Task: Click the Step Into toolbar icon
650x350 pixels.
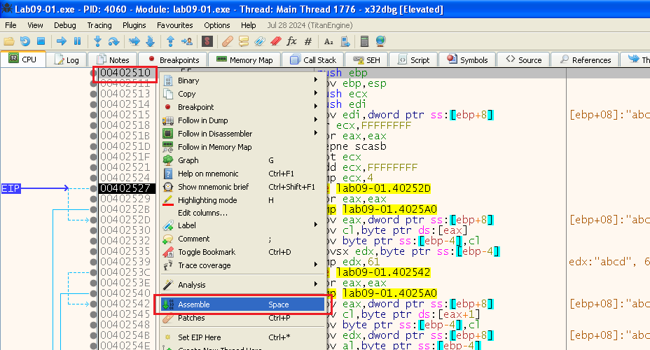Action: 97,41
